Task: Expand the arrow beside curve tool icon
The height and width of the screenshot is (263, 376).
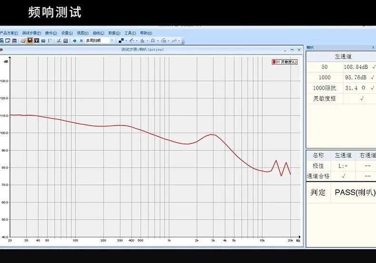Action: pos(137,41)
